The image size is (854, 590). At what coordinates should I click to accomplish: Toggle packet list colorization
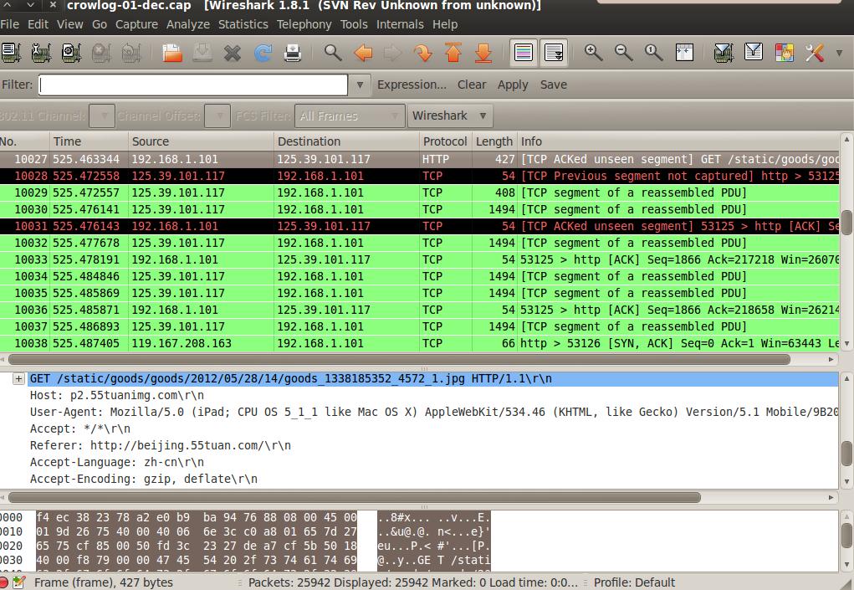coord(524,53)
